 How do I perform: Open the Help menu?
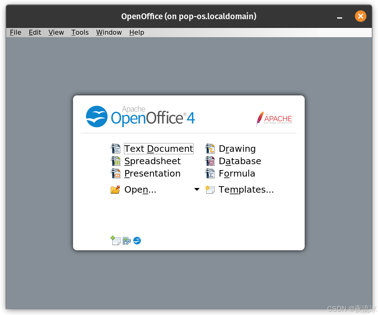(x=136, y=33)
